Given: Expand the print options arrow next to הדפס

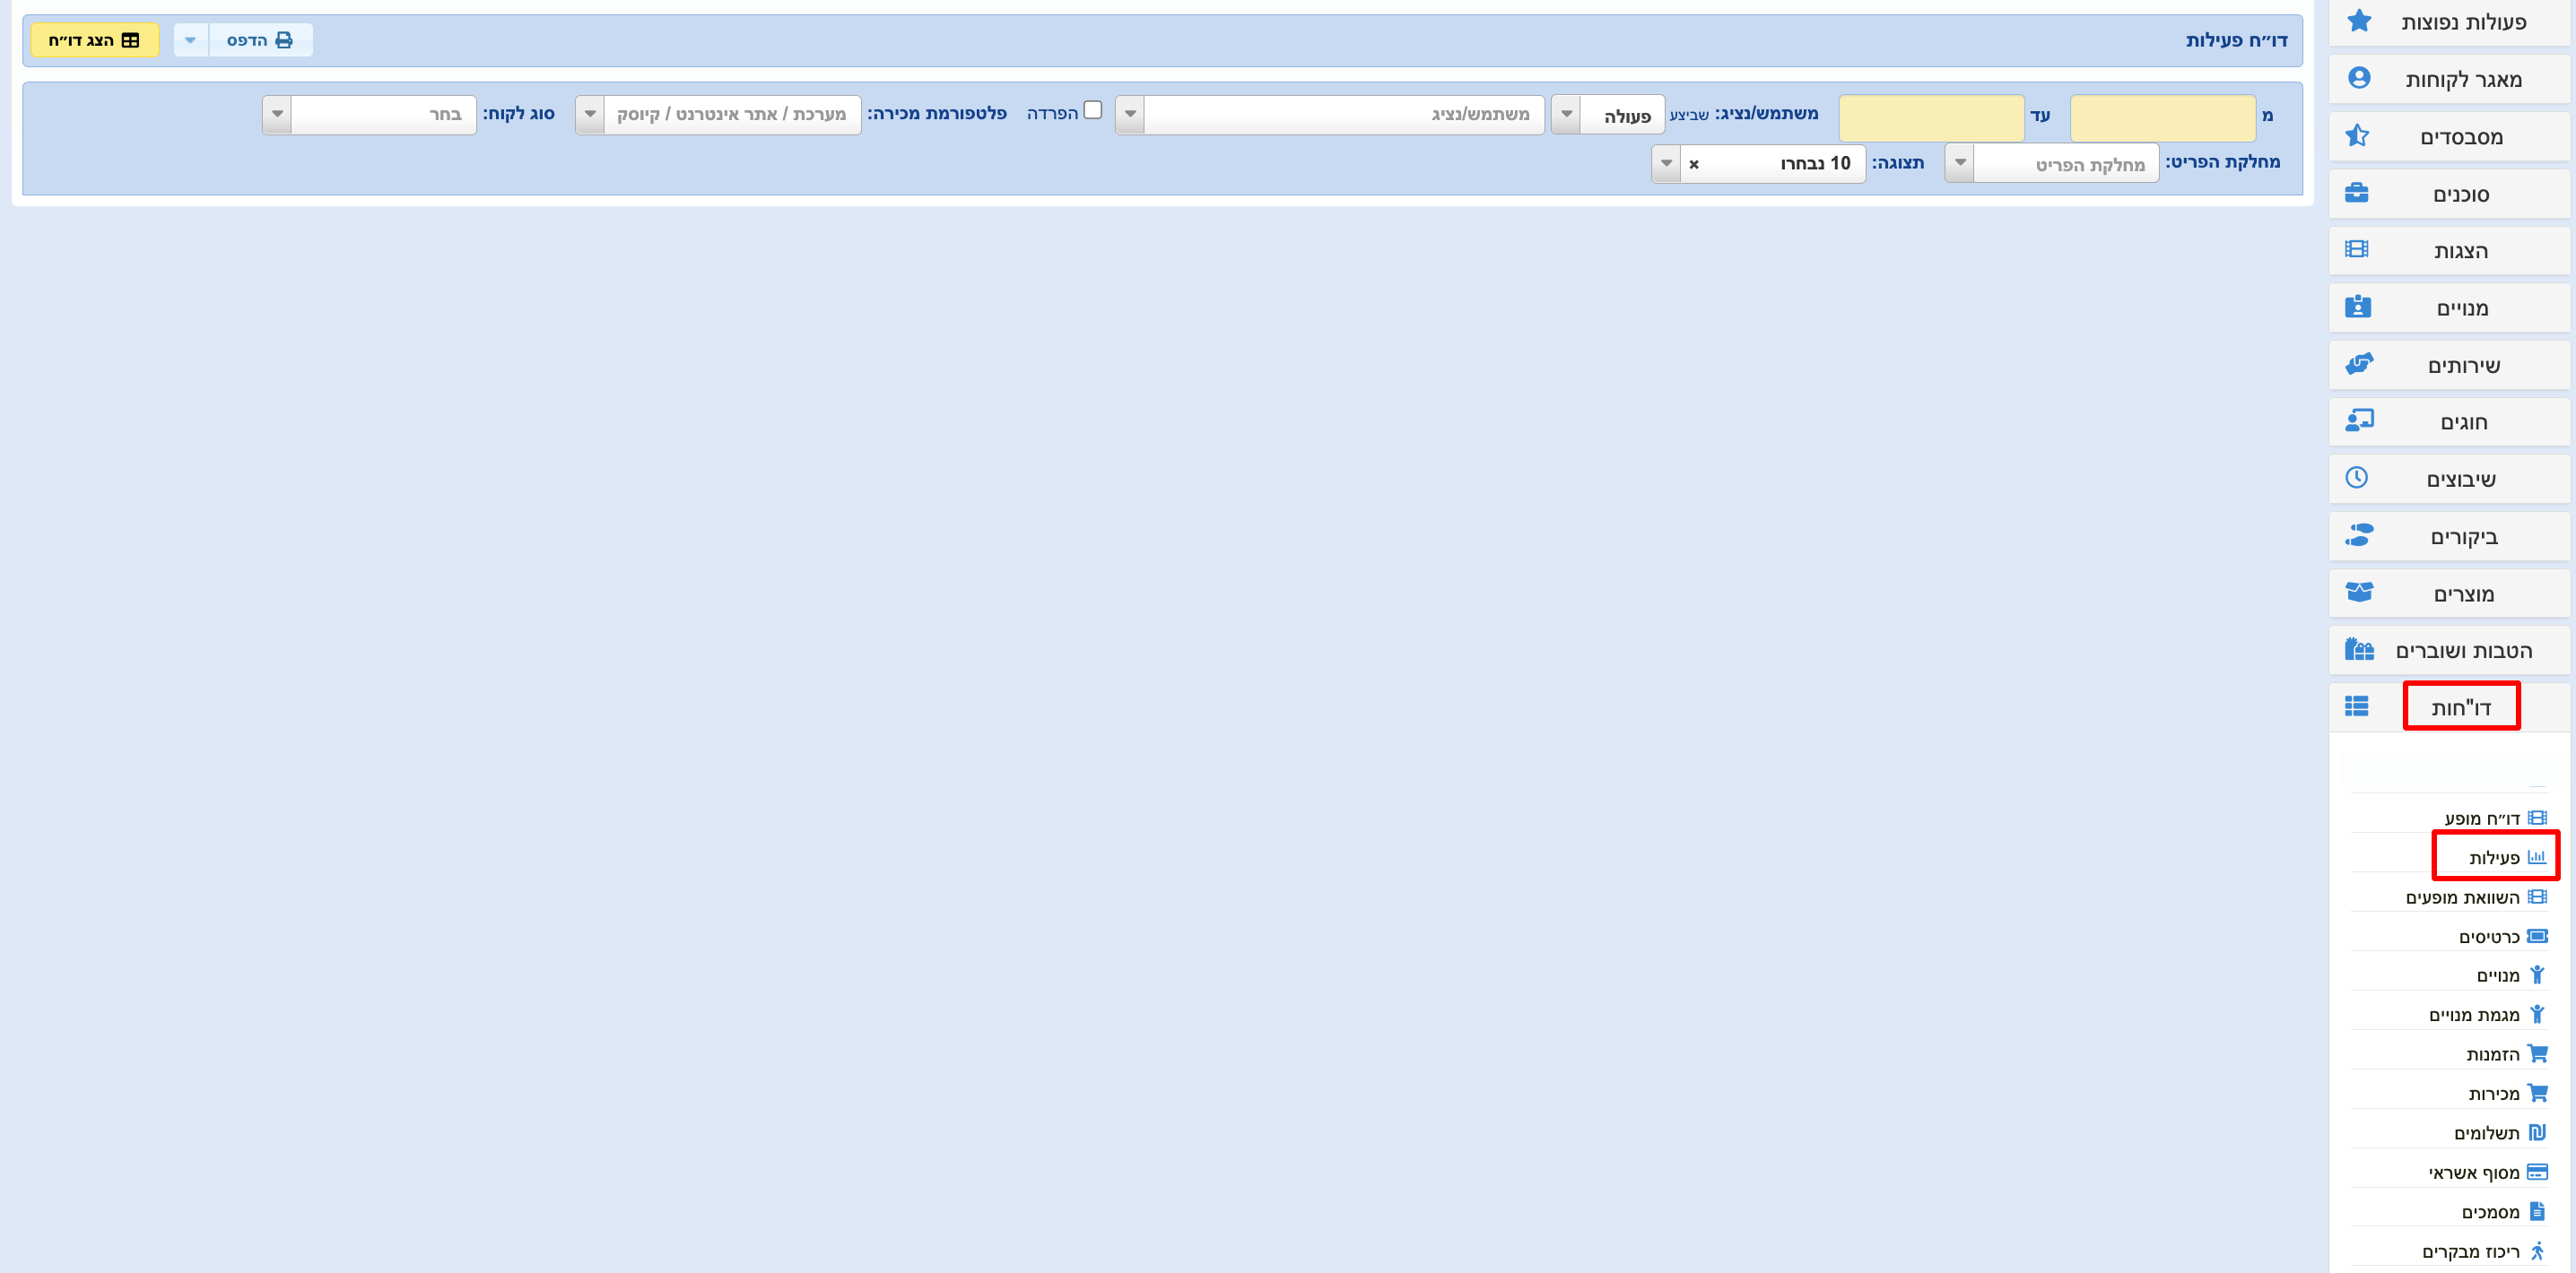Looking at the screenshot, I should 191,40.
